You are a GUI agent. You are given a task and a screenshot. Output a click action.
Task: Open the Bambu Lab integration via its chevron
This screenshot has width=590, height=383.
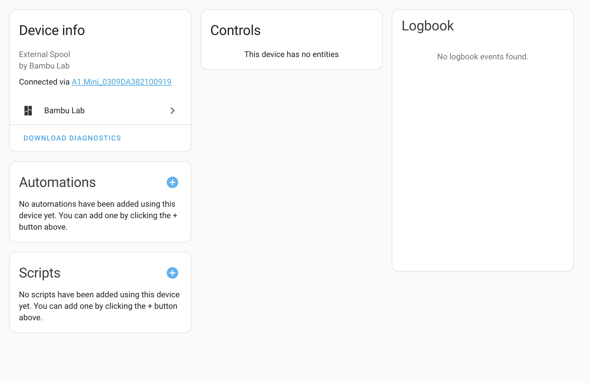click(x=172, y=110)
